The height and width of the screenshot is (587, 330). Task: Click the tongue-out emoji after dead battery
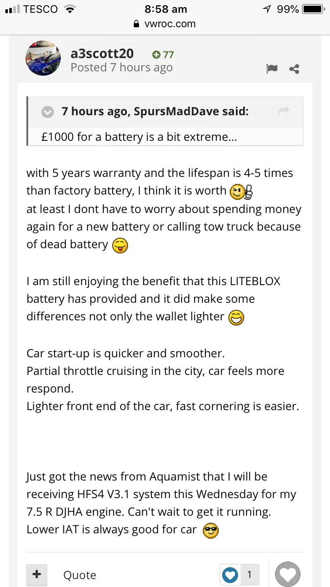coord(120,245)
